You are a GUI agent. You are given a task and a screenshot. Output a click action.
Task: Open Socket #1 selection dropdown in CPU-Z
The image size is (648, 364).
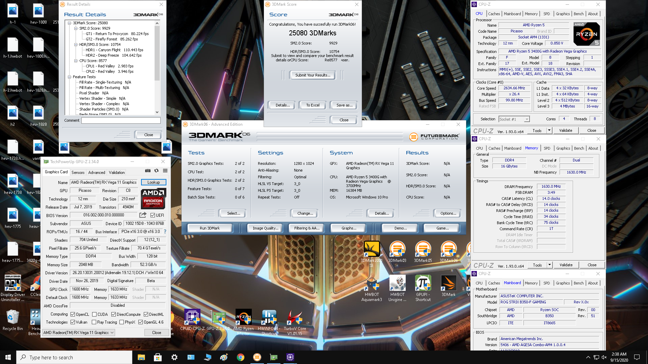(x=514, y=119)
